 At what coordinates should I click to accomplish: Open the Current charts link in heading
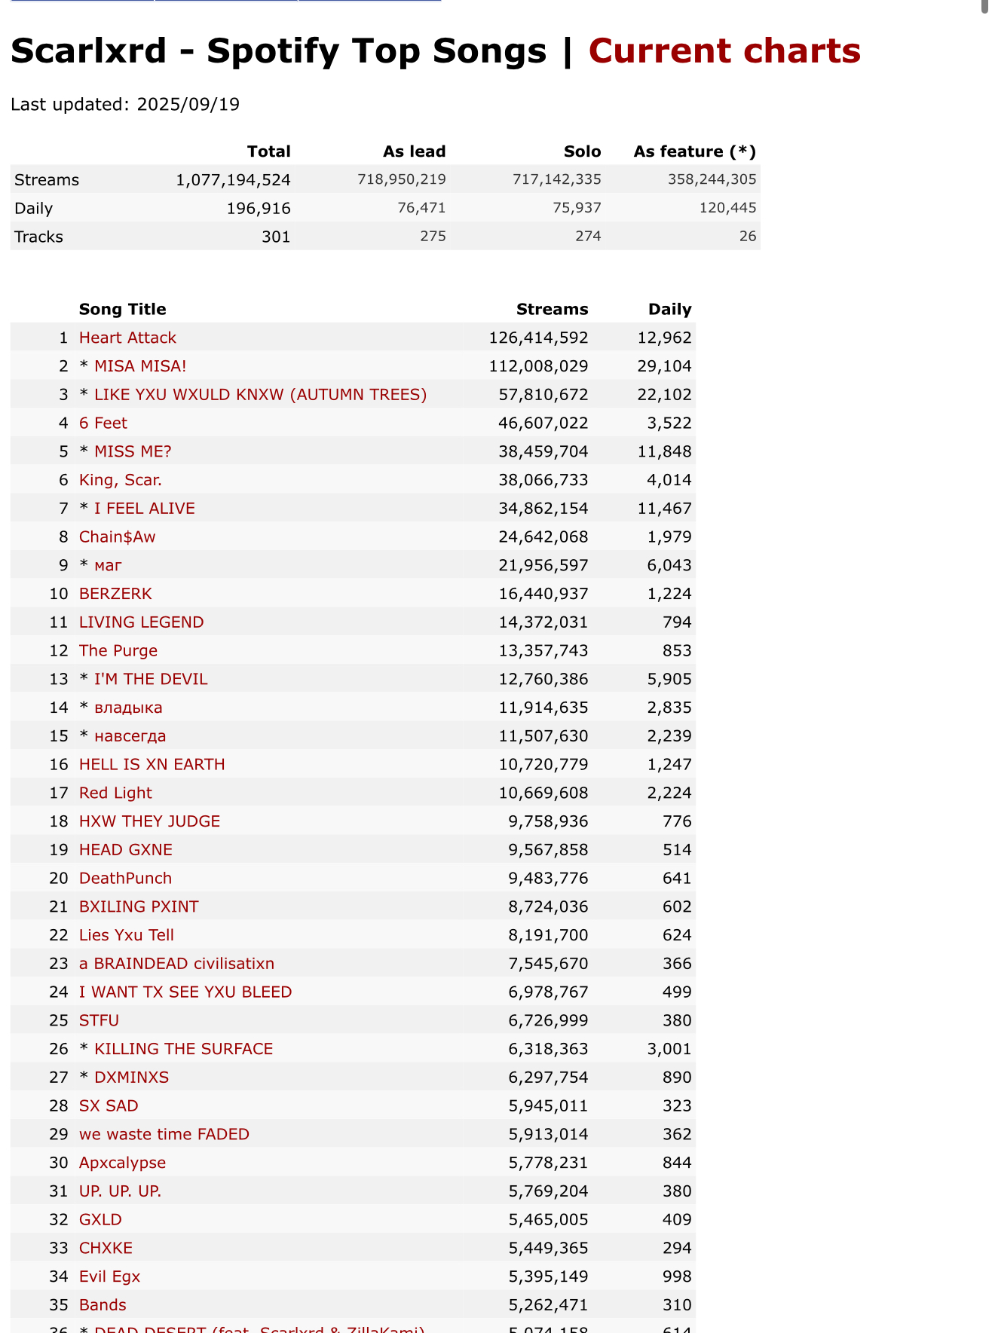tap(724, 51)
